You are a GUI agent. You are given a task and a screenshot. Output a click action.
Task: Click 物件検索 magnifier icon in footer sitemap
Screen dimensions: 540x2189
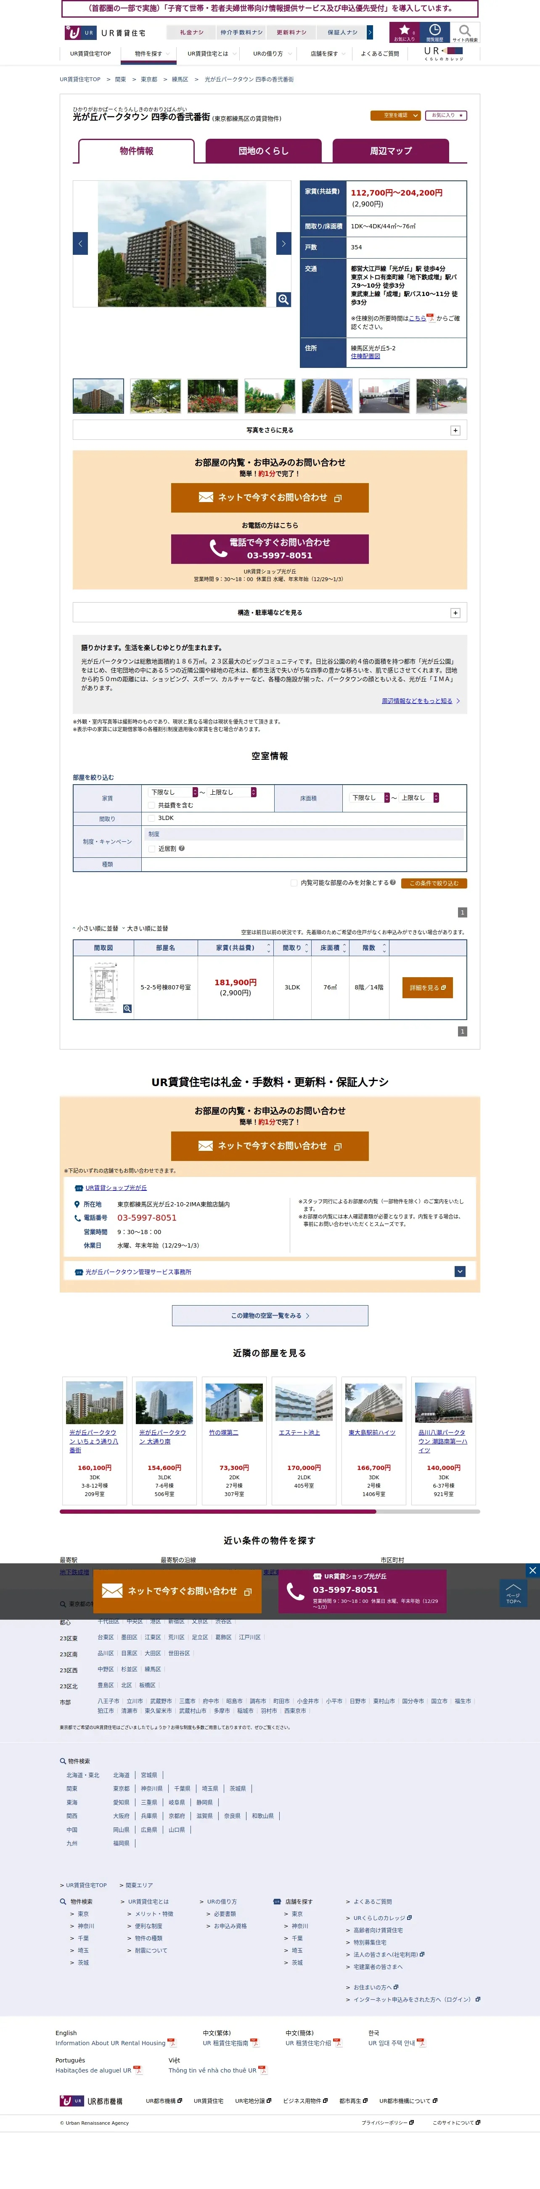(x=63, y=1902)
